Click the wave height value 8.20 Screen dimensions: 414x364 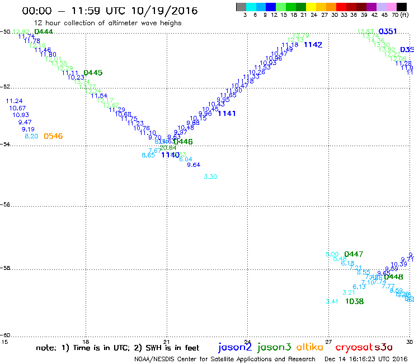31,136
